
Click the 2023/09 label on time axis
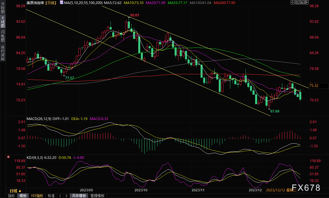[87, 190]
